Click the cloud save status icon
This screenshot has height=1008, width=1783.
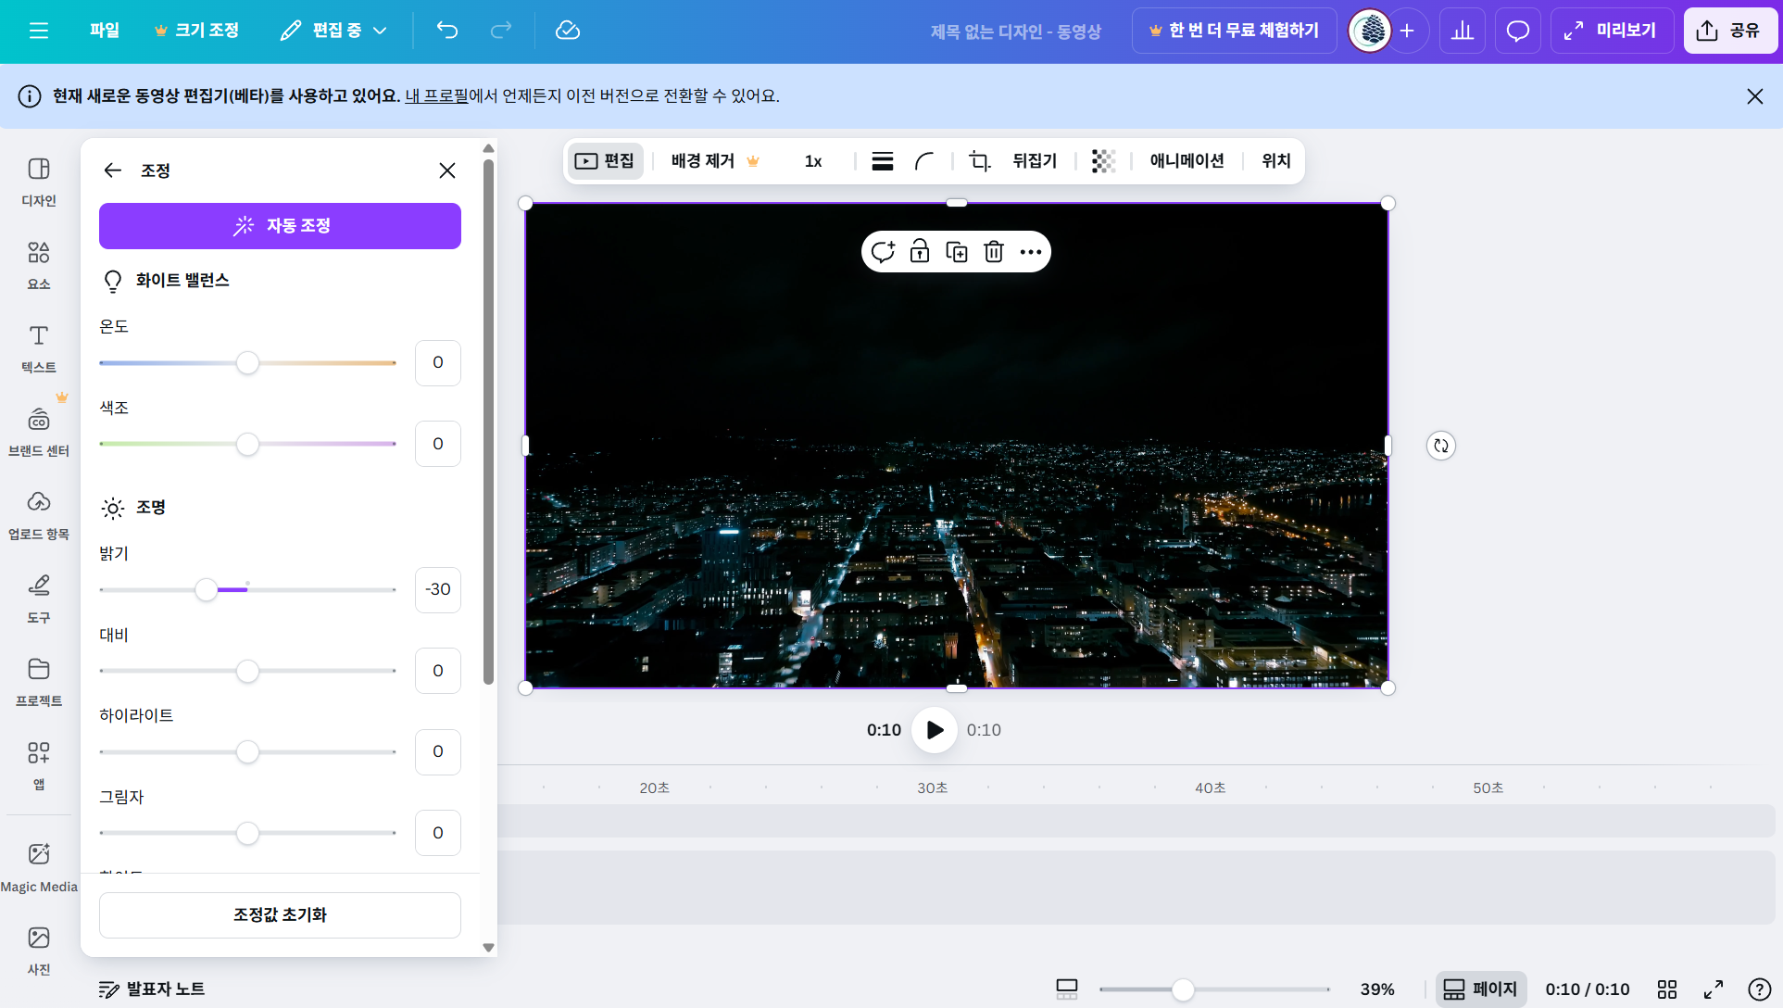click(x=567, y=31)
